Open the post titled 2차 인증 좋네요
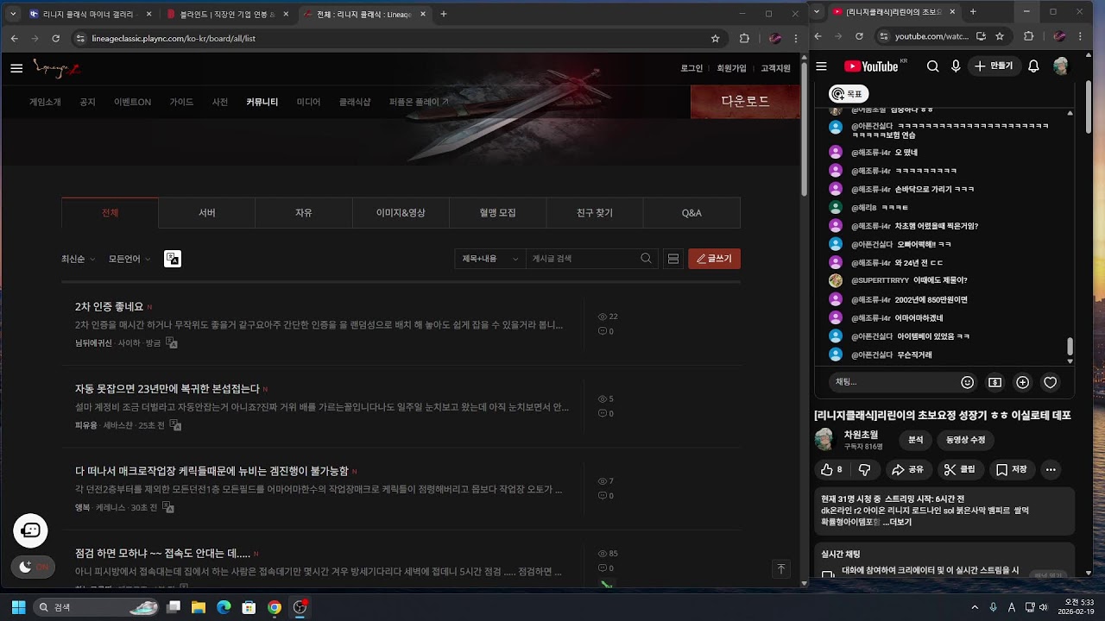The image size is (1105, 621). (x=109, y=306)
